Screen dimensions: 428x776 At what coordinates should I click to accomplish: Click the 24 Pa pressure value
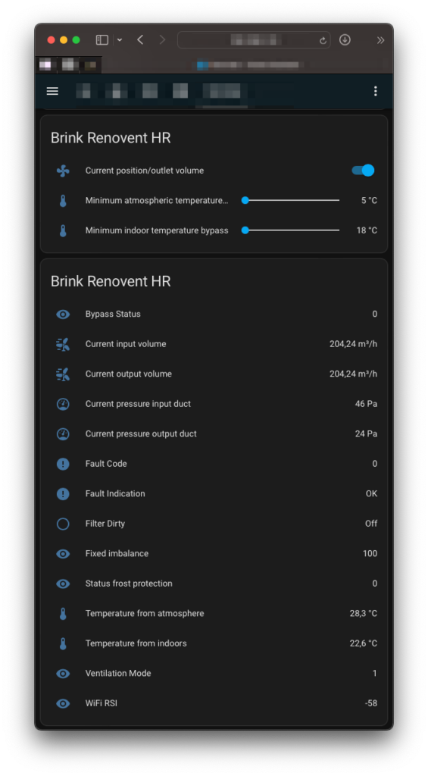366,434
